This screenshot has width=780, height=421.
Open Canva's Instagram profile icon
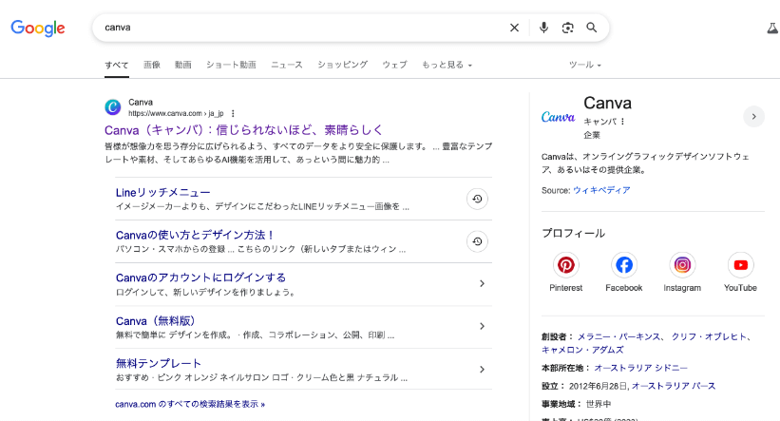pos(682,265)
